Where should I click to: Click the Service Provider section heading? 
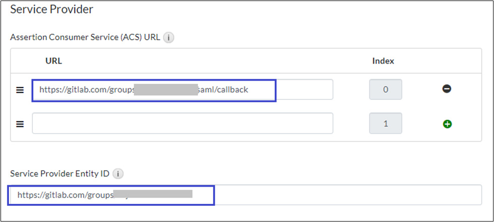(52, 9)
